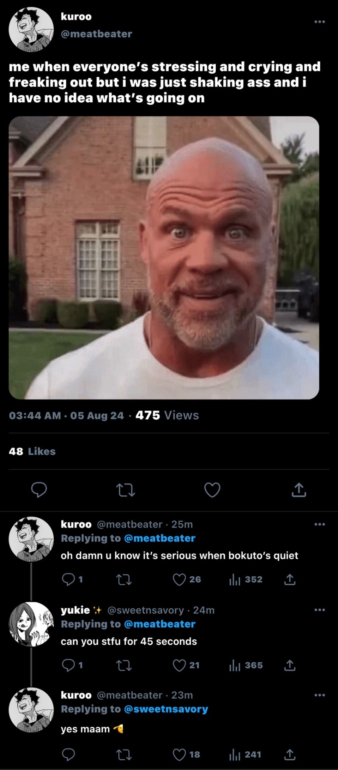Open more options on yukie's reply

[x=320, y=610]
